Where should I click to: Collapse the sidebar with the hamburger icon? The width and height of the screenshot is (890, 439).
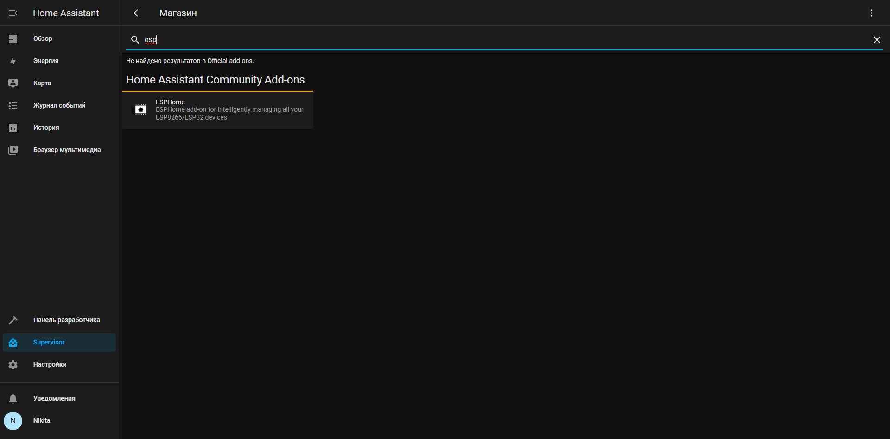pos(13,13)
